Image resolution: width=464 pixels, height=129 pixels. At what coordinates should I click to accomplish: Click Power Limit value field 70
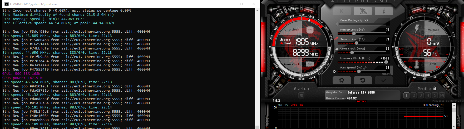[388, 30]
